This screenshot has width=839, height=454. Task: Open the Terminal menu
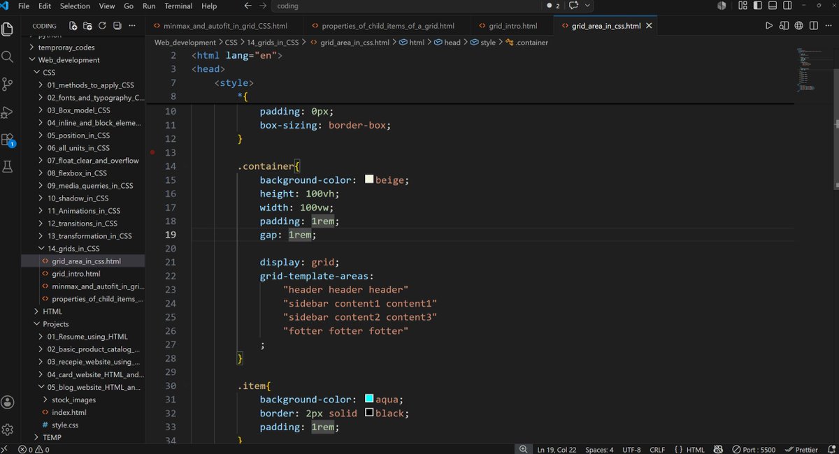178,6
